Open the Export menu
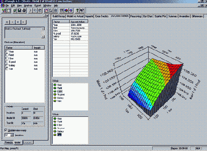207x151 pixels. coord(38,6)
